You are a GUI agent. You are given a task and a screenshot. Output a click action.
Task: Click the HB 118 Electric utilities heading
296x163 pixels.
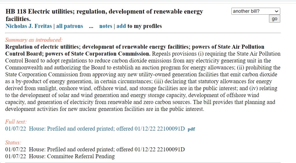pyautogui.click(x=104, y=15)
